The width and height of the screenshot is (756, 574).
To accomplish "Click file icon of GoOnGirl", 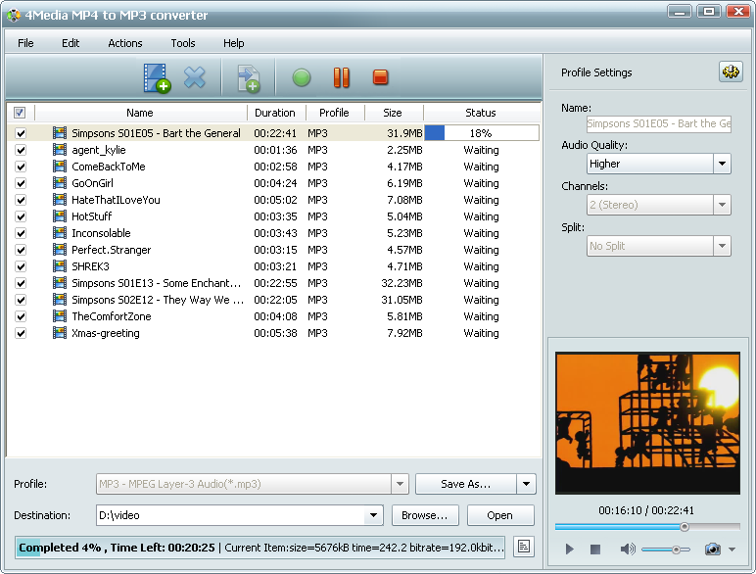I will point(60,183).
